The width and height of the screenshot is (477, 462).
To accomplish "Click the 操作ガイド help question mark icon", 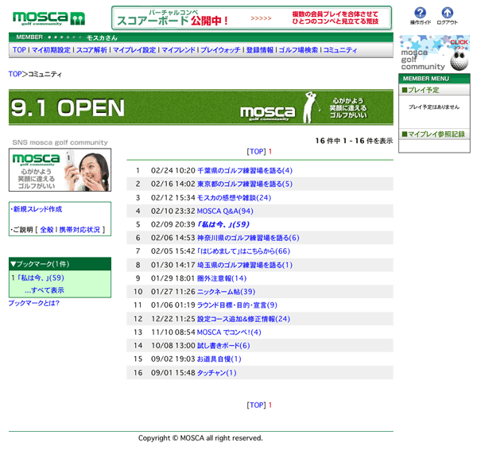I will click(x=420, y=13).
